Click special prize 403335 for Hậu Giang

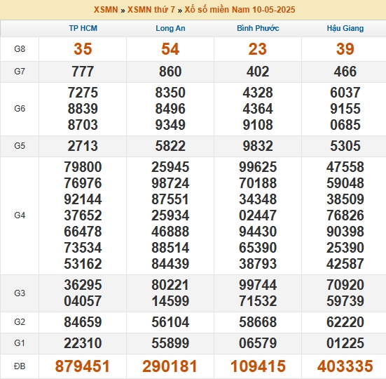coord(345,366)
